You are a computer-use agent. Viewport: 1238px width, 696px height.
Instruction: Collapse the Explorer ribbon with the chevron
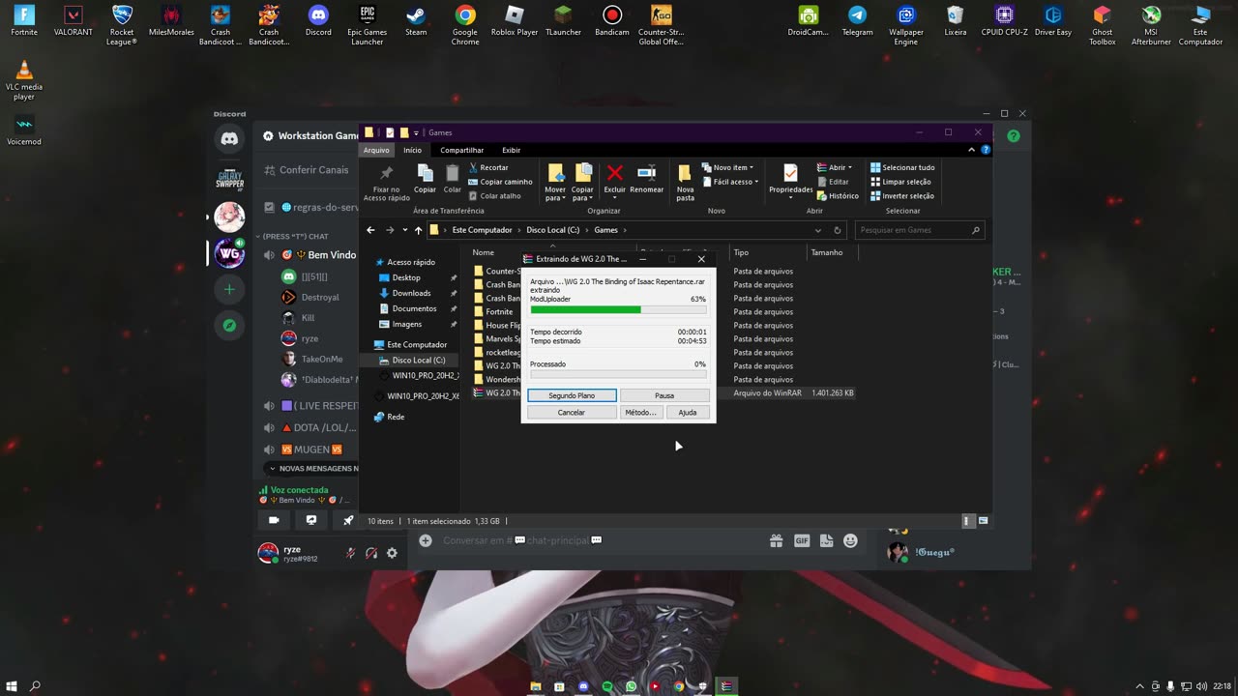pyautogui.click(x=972, y=150)
